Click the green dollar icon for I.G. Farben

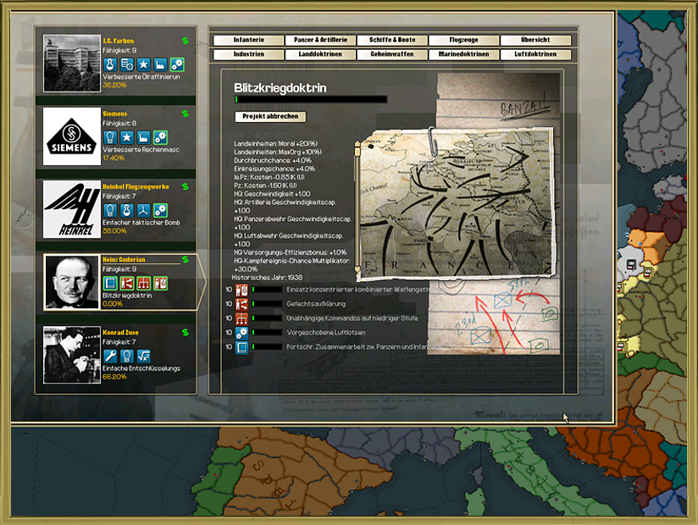coord(186,41)
